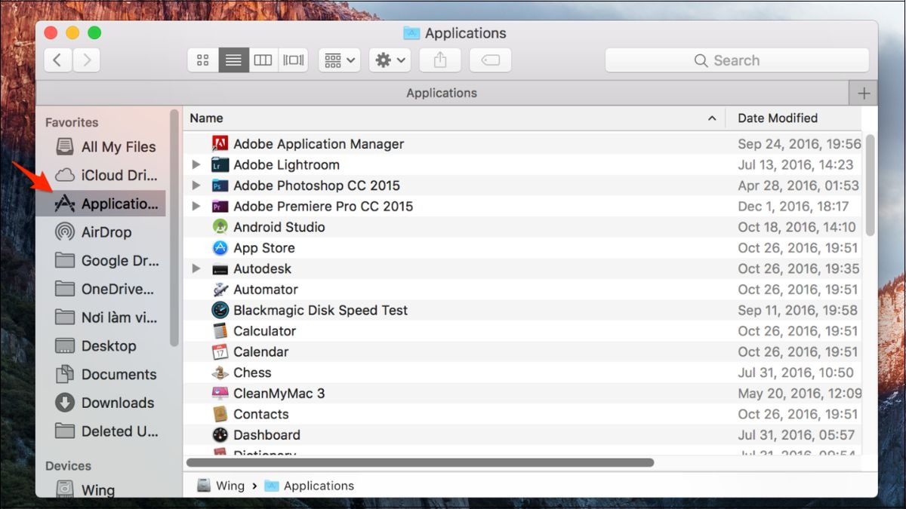906x509 pixels.
Task: Click the Search field
Action: pyautogui.click(x=737, y=60)
